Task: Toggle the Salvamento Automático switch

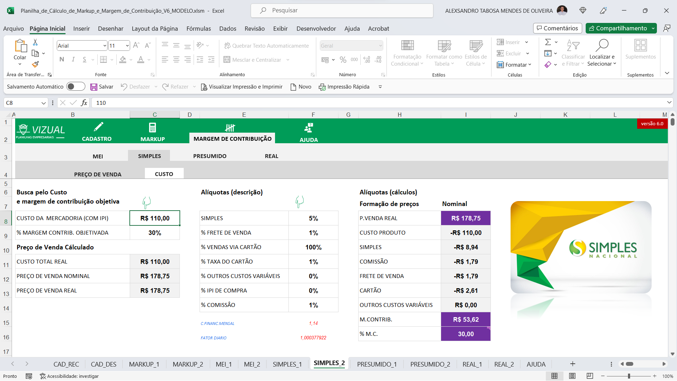Action: pyautogui.click(x=76, y=86)
